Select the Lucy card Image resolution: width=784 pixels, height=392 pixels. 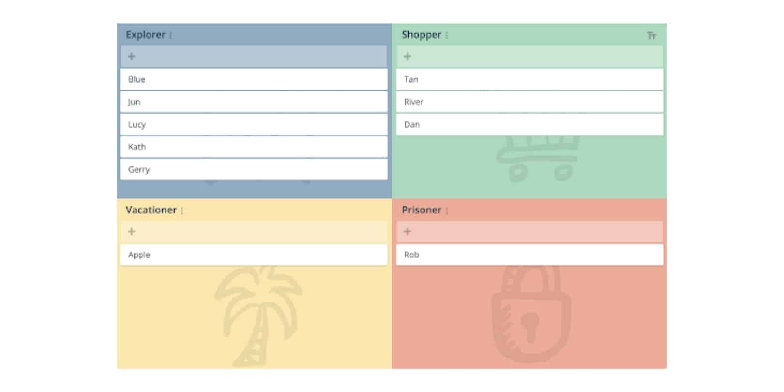(254, 124)
